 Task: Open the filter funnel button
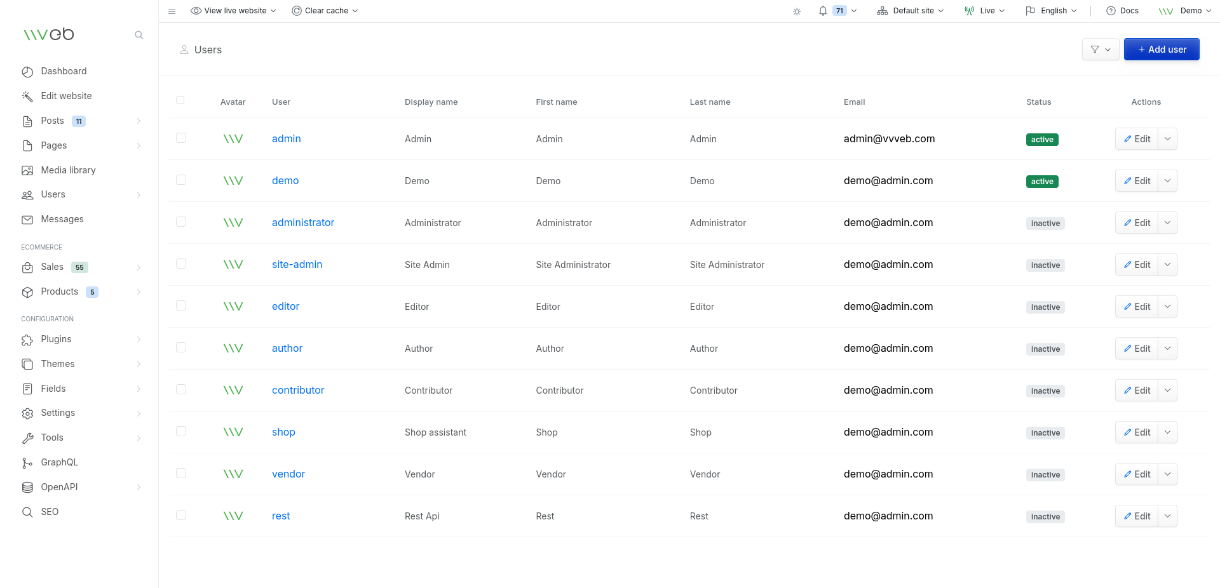1100,50
